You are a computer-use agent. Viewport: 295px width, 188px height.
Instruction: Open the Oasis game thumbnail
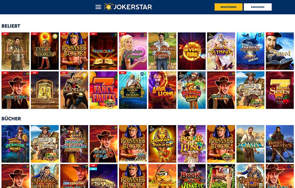point(250,144)
